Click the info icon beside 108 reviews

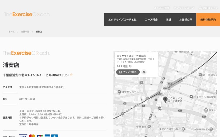tap(130, 66)
